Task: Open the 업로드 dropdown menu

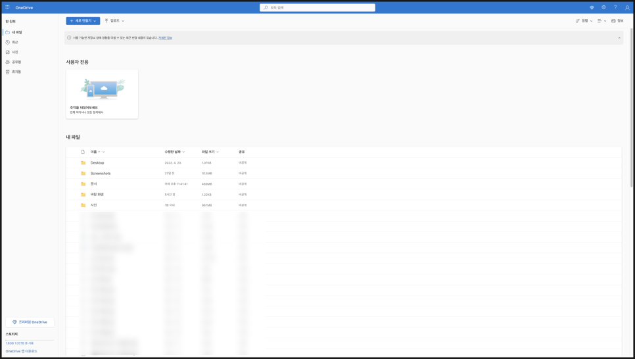Action: click(x=114, y=20)
